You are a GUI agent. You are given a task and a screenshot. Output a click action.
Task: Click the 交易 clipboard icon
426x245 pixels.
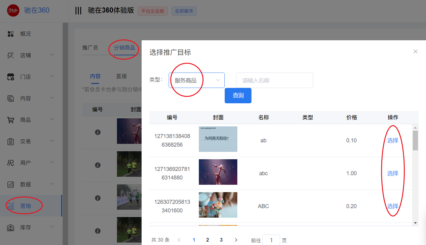(11, 141)
